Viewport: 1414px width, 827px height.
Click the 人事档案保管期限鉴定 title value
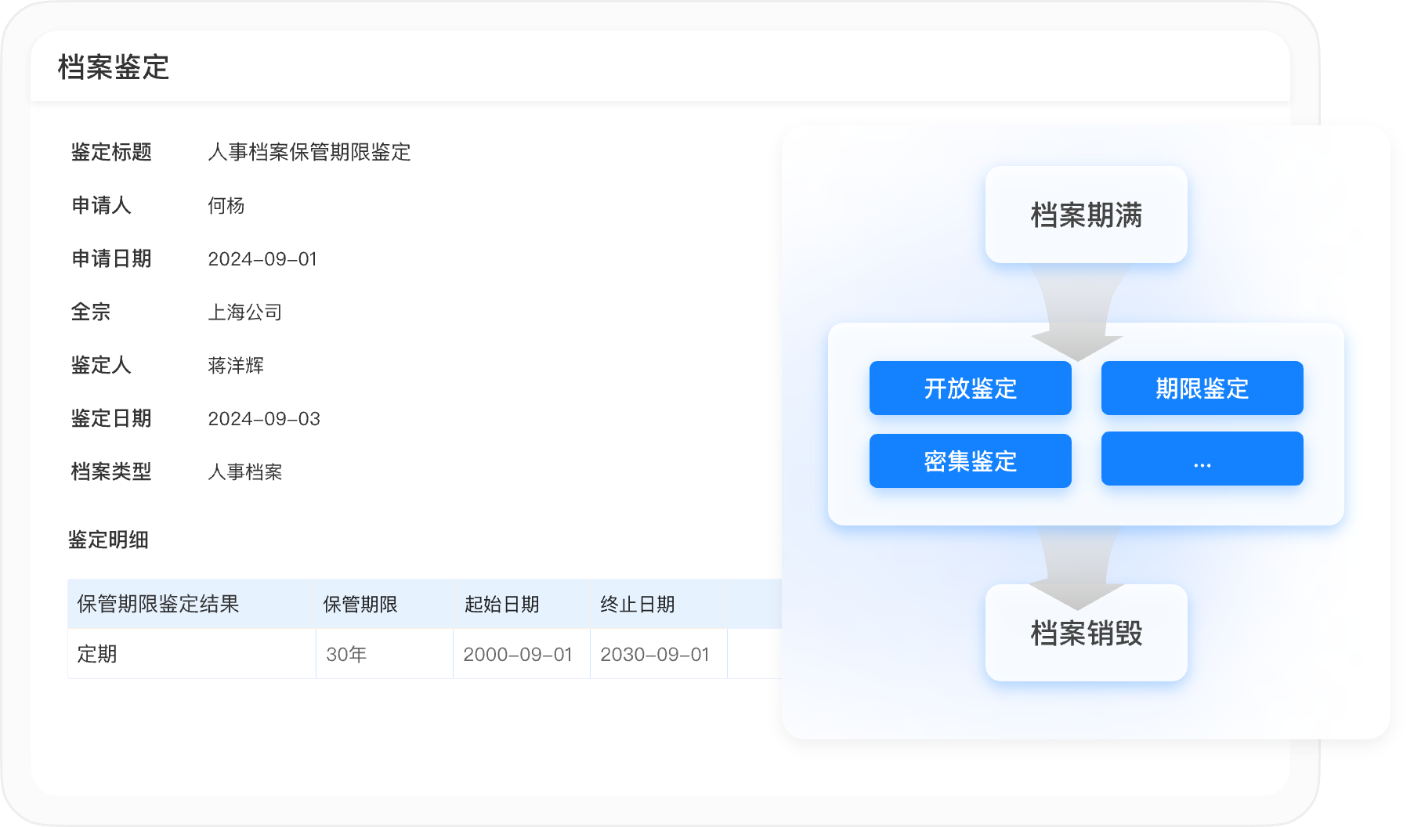[x=309, y=152]
